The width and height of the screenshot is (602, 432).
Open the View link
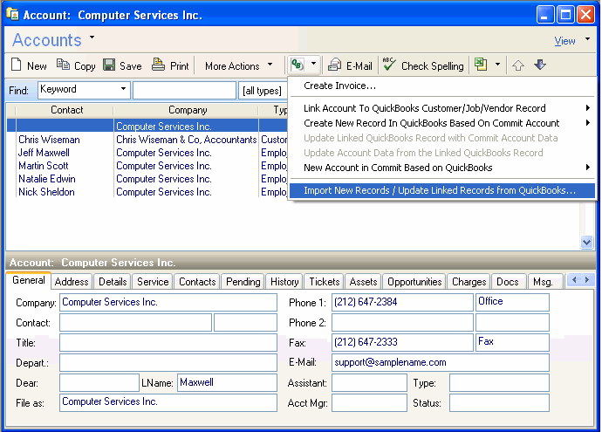coord(564,41)
